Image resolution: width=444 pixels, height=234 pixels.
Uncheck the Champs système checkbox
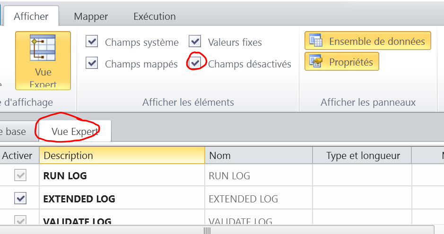[92, 41]
